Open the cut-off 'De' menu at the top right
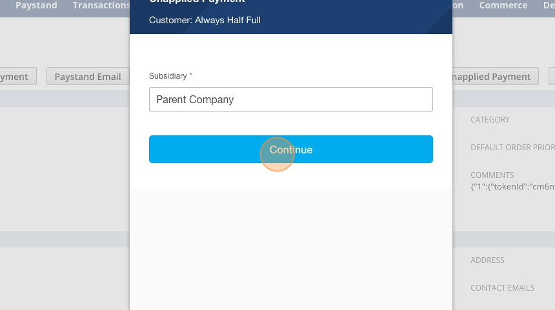 click(x=549, y=5)
